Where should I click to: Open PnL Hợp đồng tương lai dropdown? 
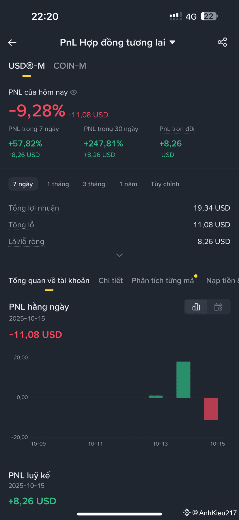[117, 43]
